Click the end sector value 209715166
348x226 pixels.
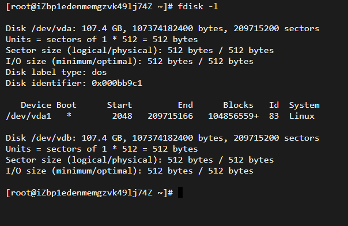171,116
